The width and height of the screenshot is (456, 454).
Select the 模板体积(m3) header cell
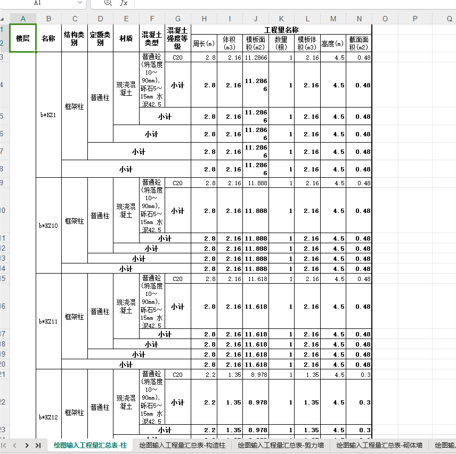click(307, 44)
